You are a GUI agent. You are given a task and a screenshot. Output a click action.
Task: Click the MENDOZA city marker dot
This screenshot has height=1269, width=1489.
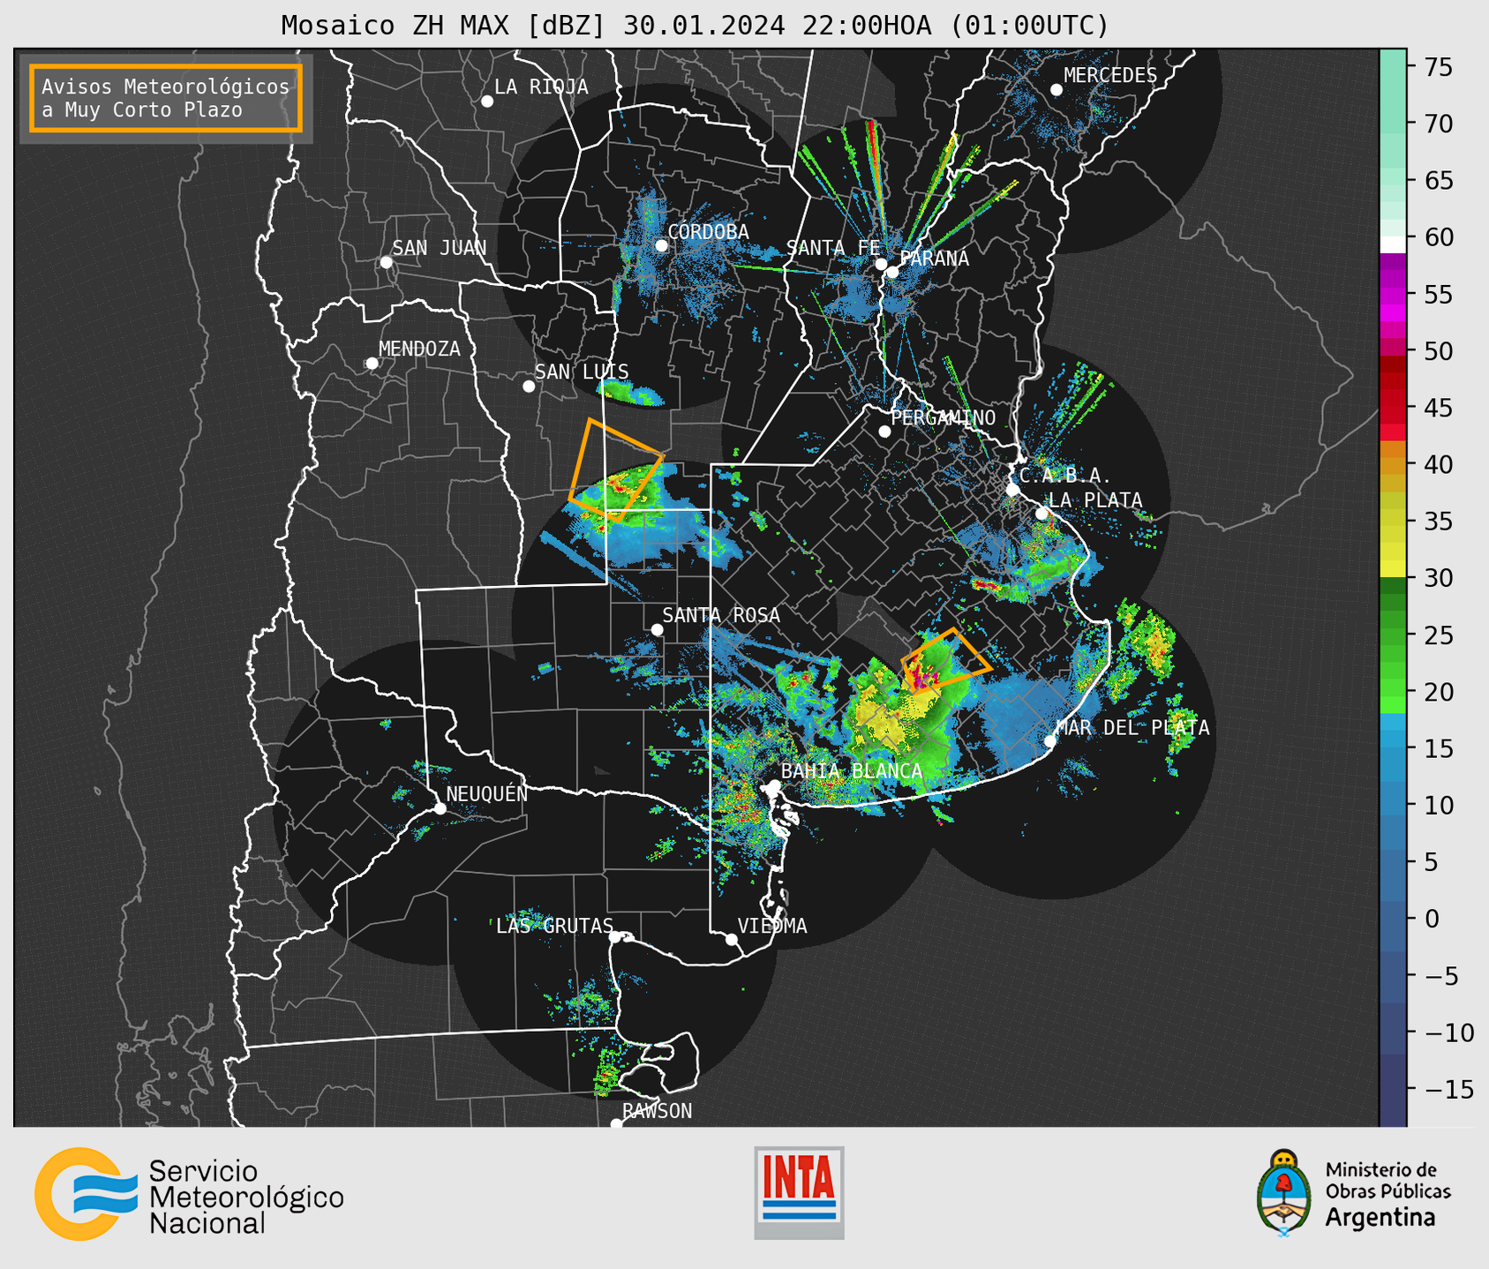coord(372,364)
